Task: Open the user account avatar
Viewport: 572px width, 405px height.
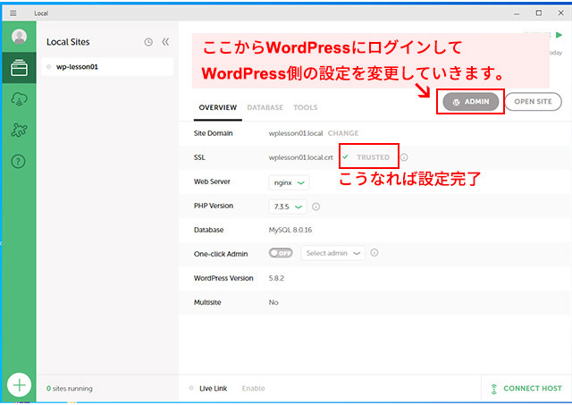Action: pos(19,37)
